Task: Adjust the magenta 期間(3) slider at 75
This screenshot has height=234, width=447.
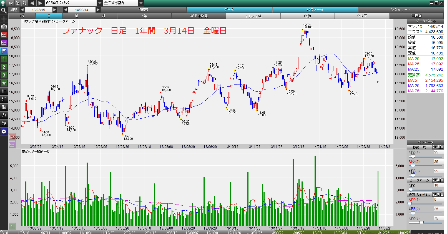Action: coord(421,223)
